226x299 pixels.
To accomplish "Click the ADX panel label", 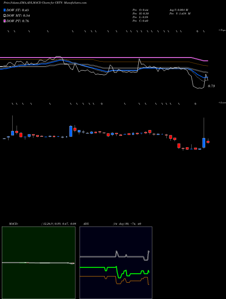I will pos(86,224).
